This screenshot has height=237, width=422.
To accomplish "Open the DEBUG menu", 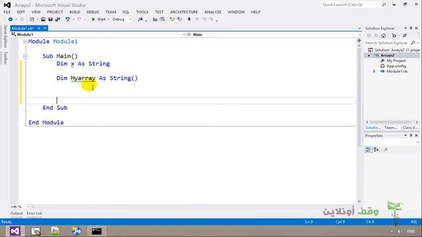I will [93, 12].
